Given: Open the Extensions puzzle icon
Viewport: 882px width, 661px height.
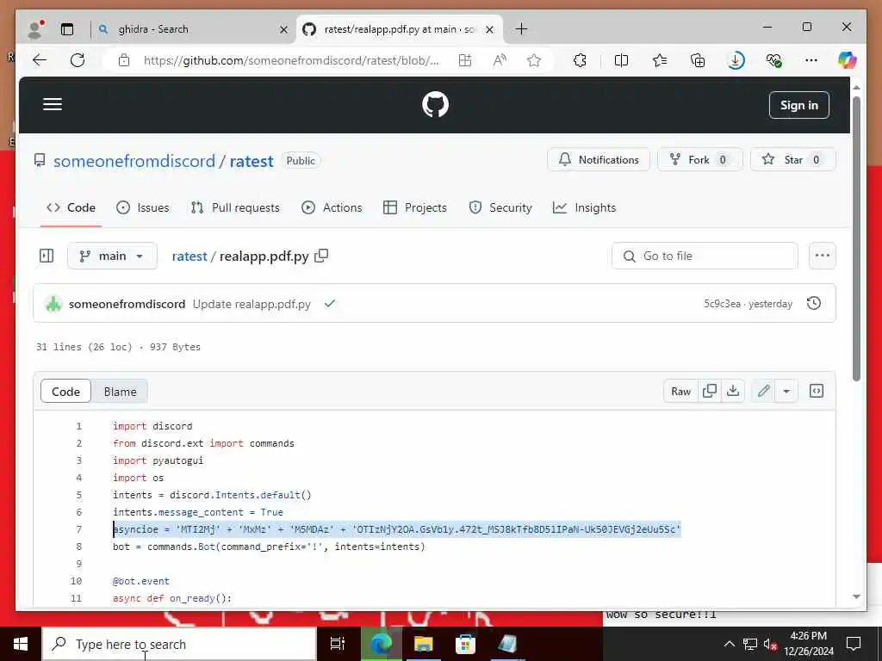Looking at the screenshot, I should pos(580,60).
